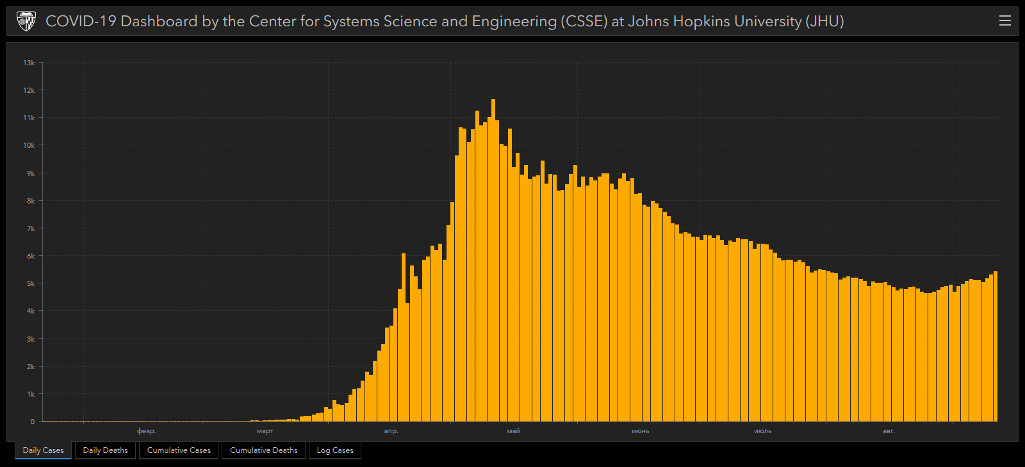Click the 'апр.' month label on the x-axis

(x=391, y=431)
